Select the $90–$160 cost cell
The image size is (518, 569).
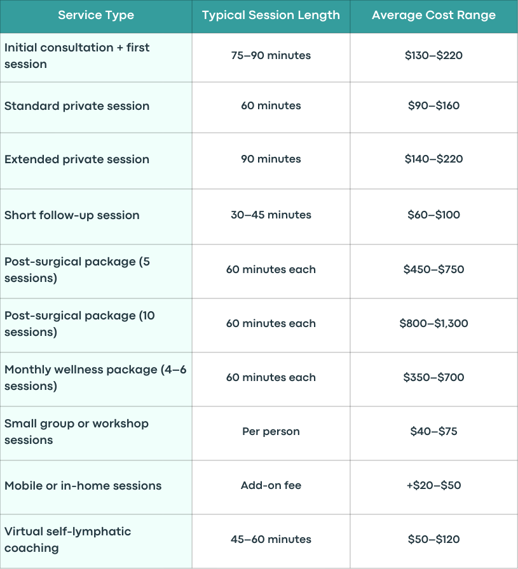433,107
